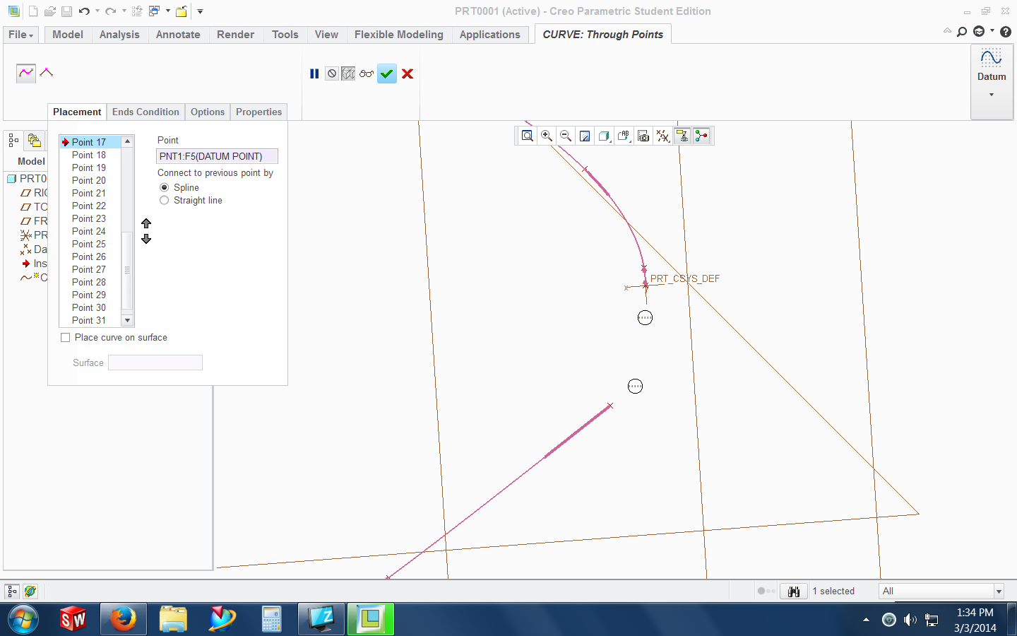
Task: Click the Regenerate icon
Action: 137,11
